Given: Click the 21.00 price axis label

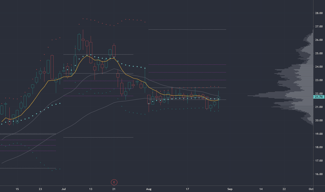Looking at the screenshot, I should pos(319,107).
